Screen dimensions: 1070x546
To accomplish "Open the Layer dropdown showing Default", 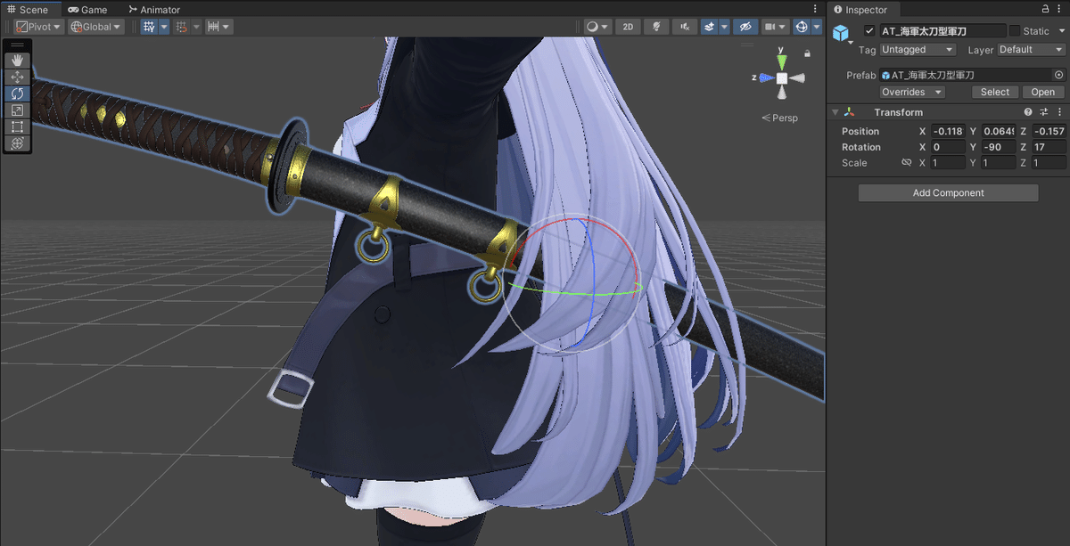I will coord(1031,50).
